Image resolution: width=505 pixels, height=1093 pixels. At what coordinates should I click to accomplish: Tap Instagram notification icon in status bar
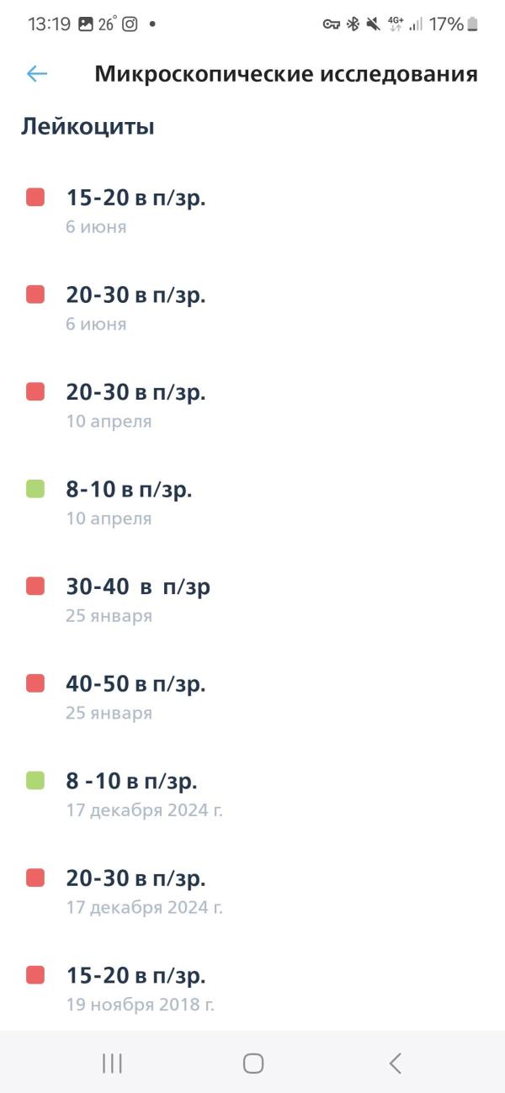coord(130,24)
